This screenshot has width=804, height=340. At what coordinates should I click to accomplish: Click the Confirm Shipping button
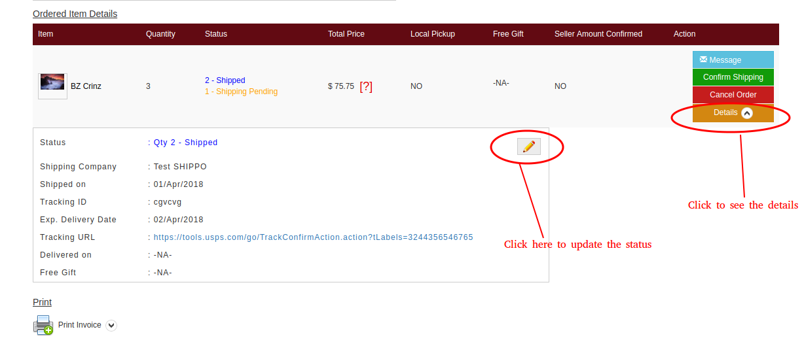pos(733,77)
